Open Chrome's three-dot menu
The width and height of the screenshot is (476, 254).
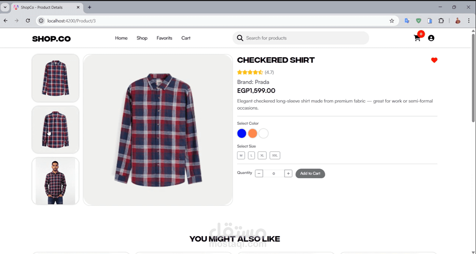click(x=469, y=21)
